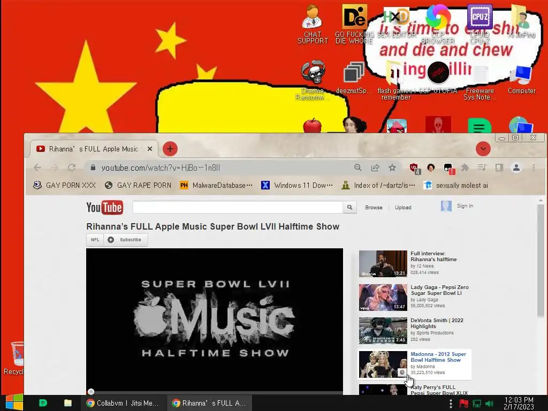Close the Rihanna YouTube tab
The image size is (548, 411).
tap(150, 149)
